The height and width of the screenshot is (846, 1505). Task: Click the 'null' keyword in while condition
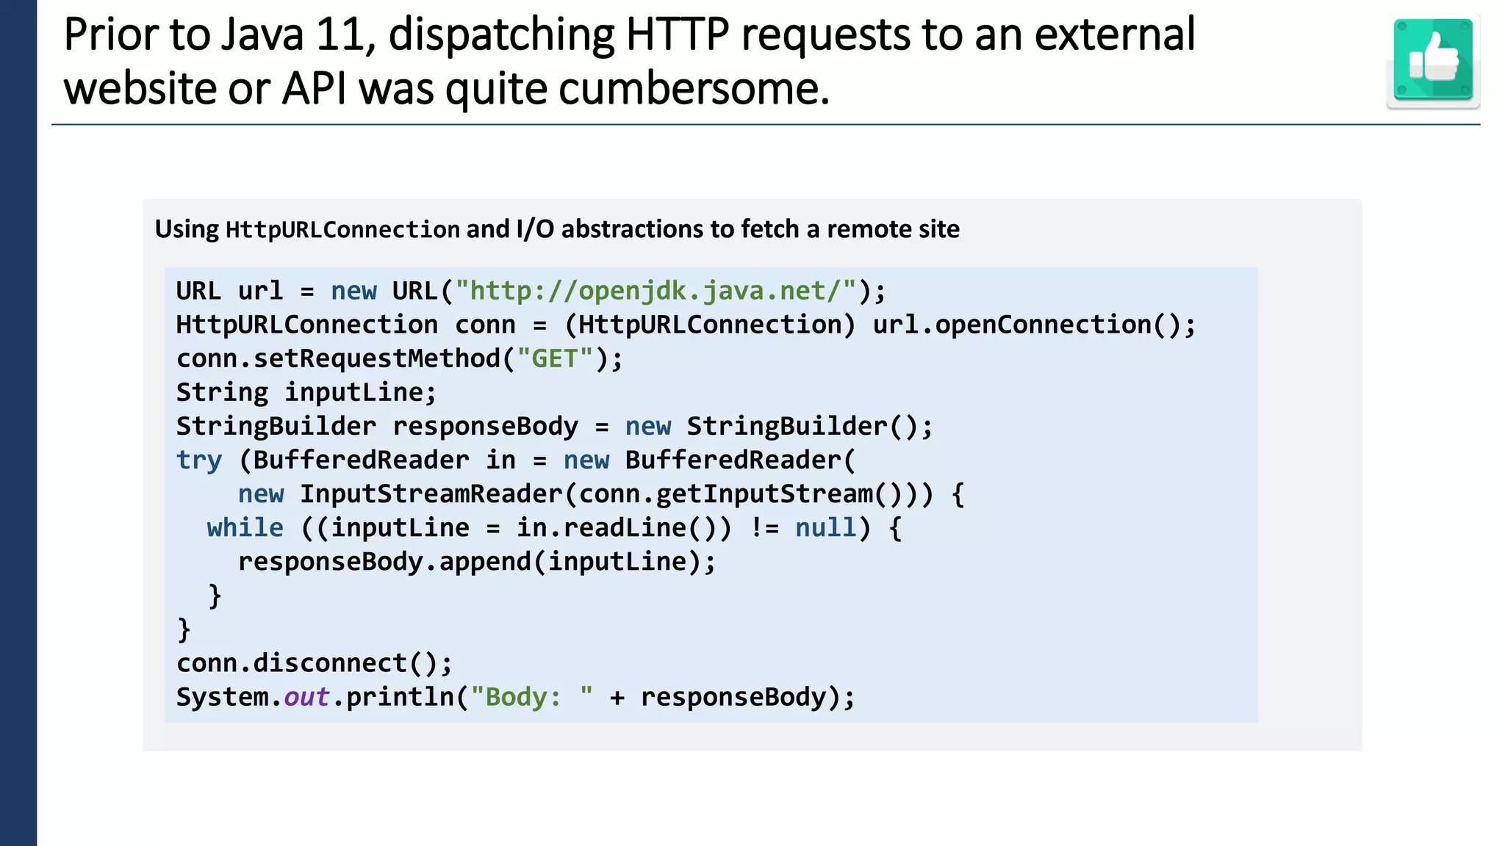pos(825,527)
